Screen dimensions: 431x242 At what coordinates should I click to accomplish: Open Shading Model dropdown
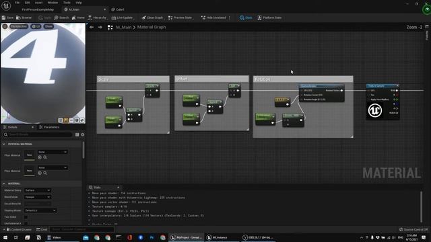(40, 210)
